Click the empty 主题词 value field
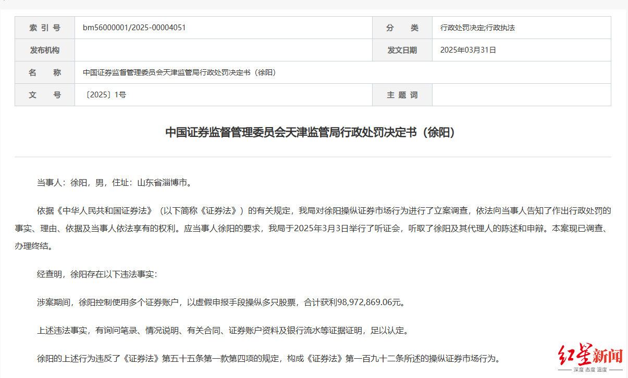Image resolution: width=628 pixels, height=378 pixels. tap(521, 95)
